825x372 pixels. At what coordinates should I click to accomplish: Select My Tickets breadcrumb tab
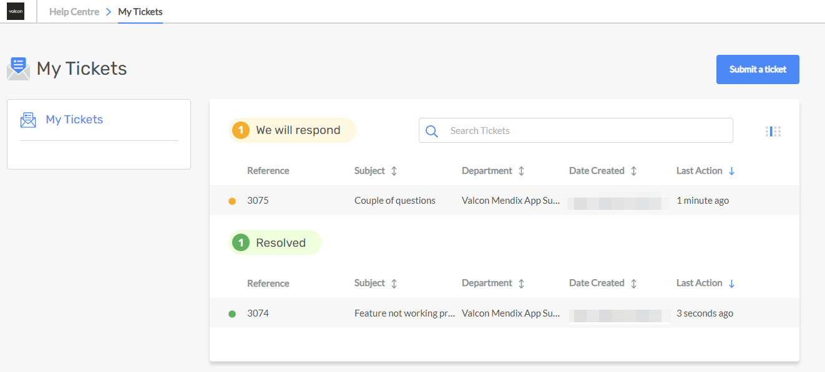pyautogui.click(x=140, y=12)
